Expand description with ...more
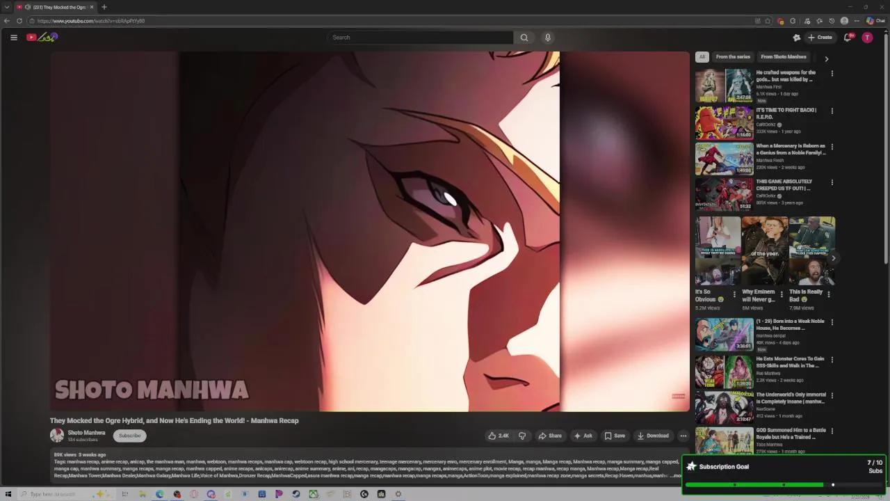890x501 pixels. [x=677, y=475]
